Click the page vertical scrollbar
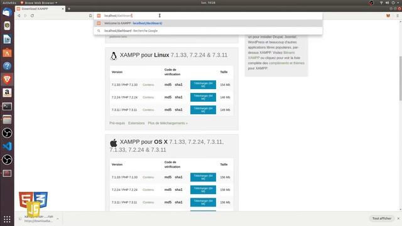The width and height of the screenshot is (402, 226). coord(400,78)
